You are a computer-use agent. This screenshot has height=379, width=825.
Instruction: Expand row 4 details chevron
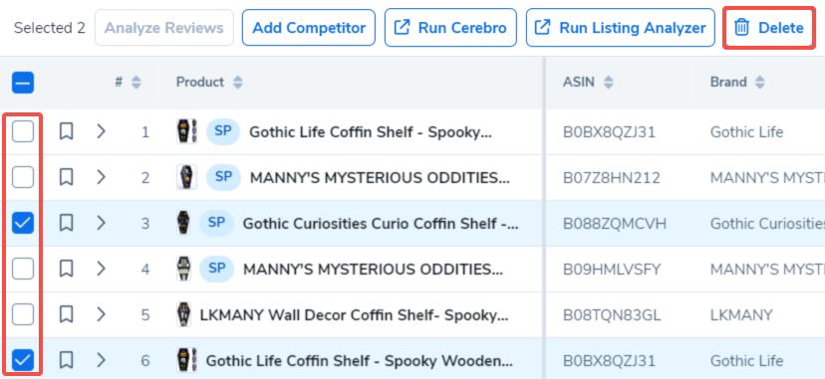point(102,269)
